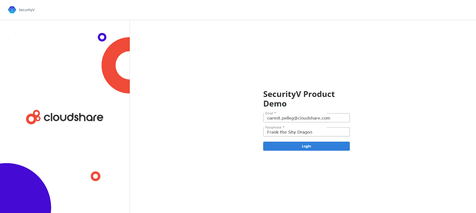The image size is (476, 213).
Task: Click the SecurityV name in the header
Action: point(27,10)
